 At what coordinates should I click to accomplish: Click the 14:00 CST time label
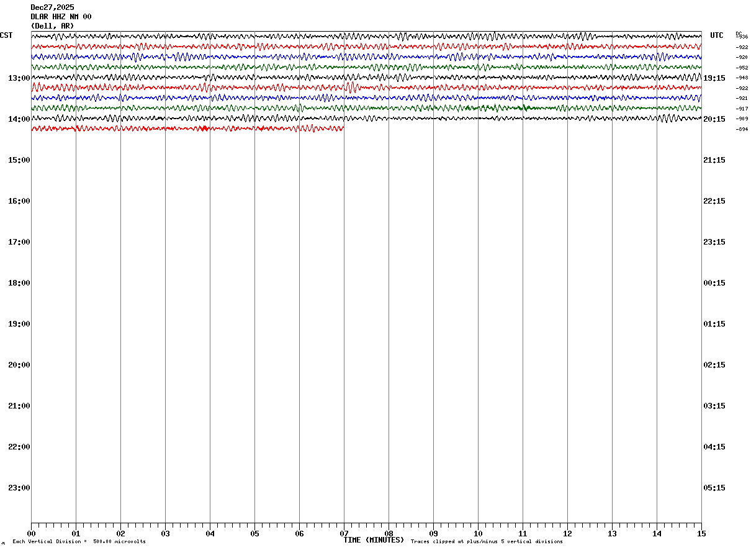tap(19, 119)
